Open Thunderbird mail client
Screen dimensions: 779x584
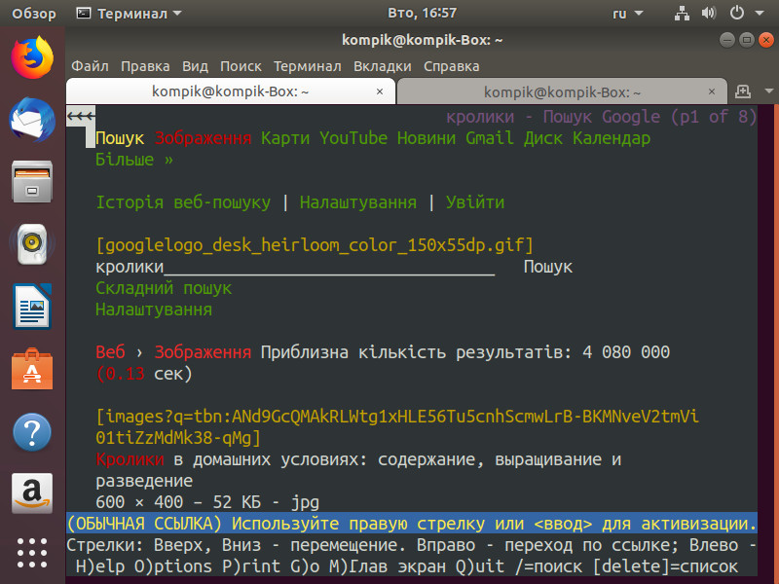(x=32, y=120)
